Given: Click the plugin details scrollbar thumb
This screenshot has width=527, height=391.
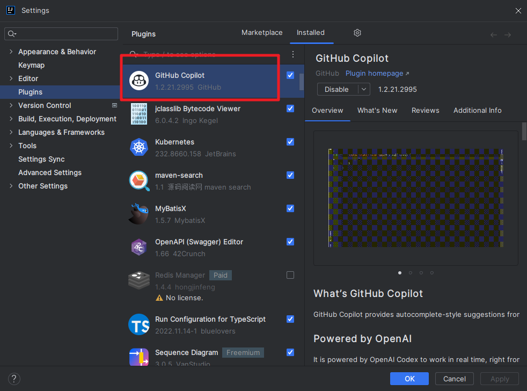Looking at the screenshot, I should point(524,131).
